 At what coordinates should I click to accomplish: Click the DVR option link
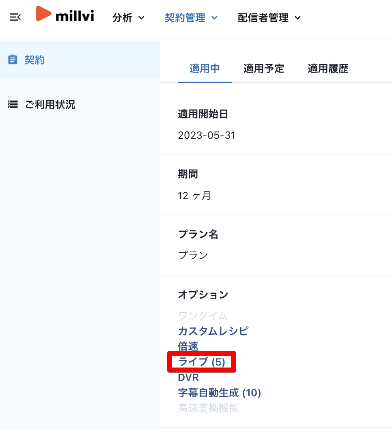(188, 377)
